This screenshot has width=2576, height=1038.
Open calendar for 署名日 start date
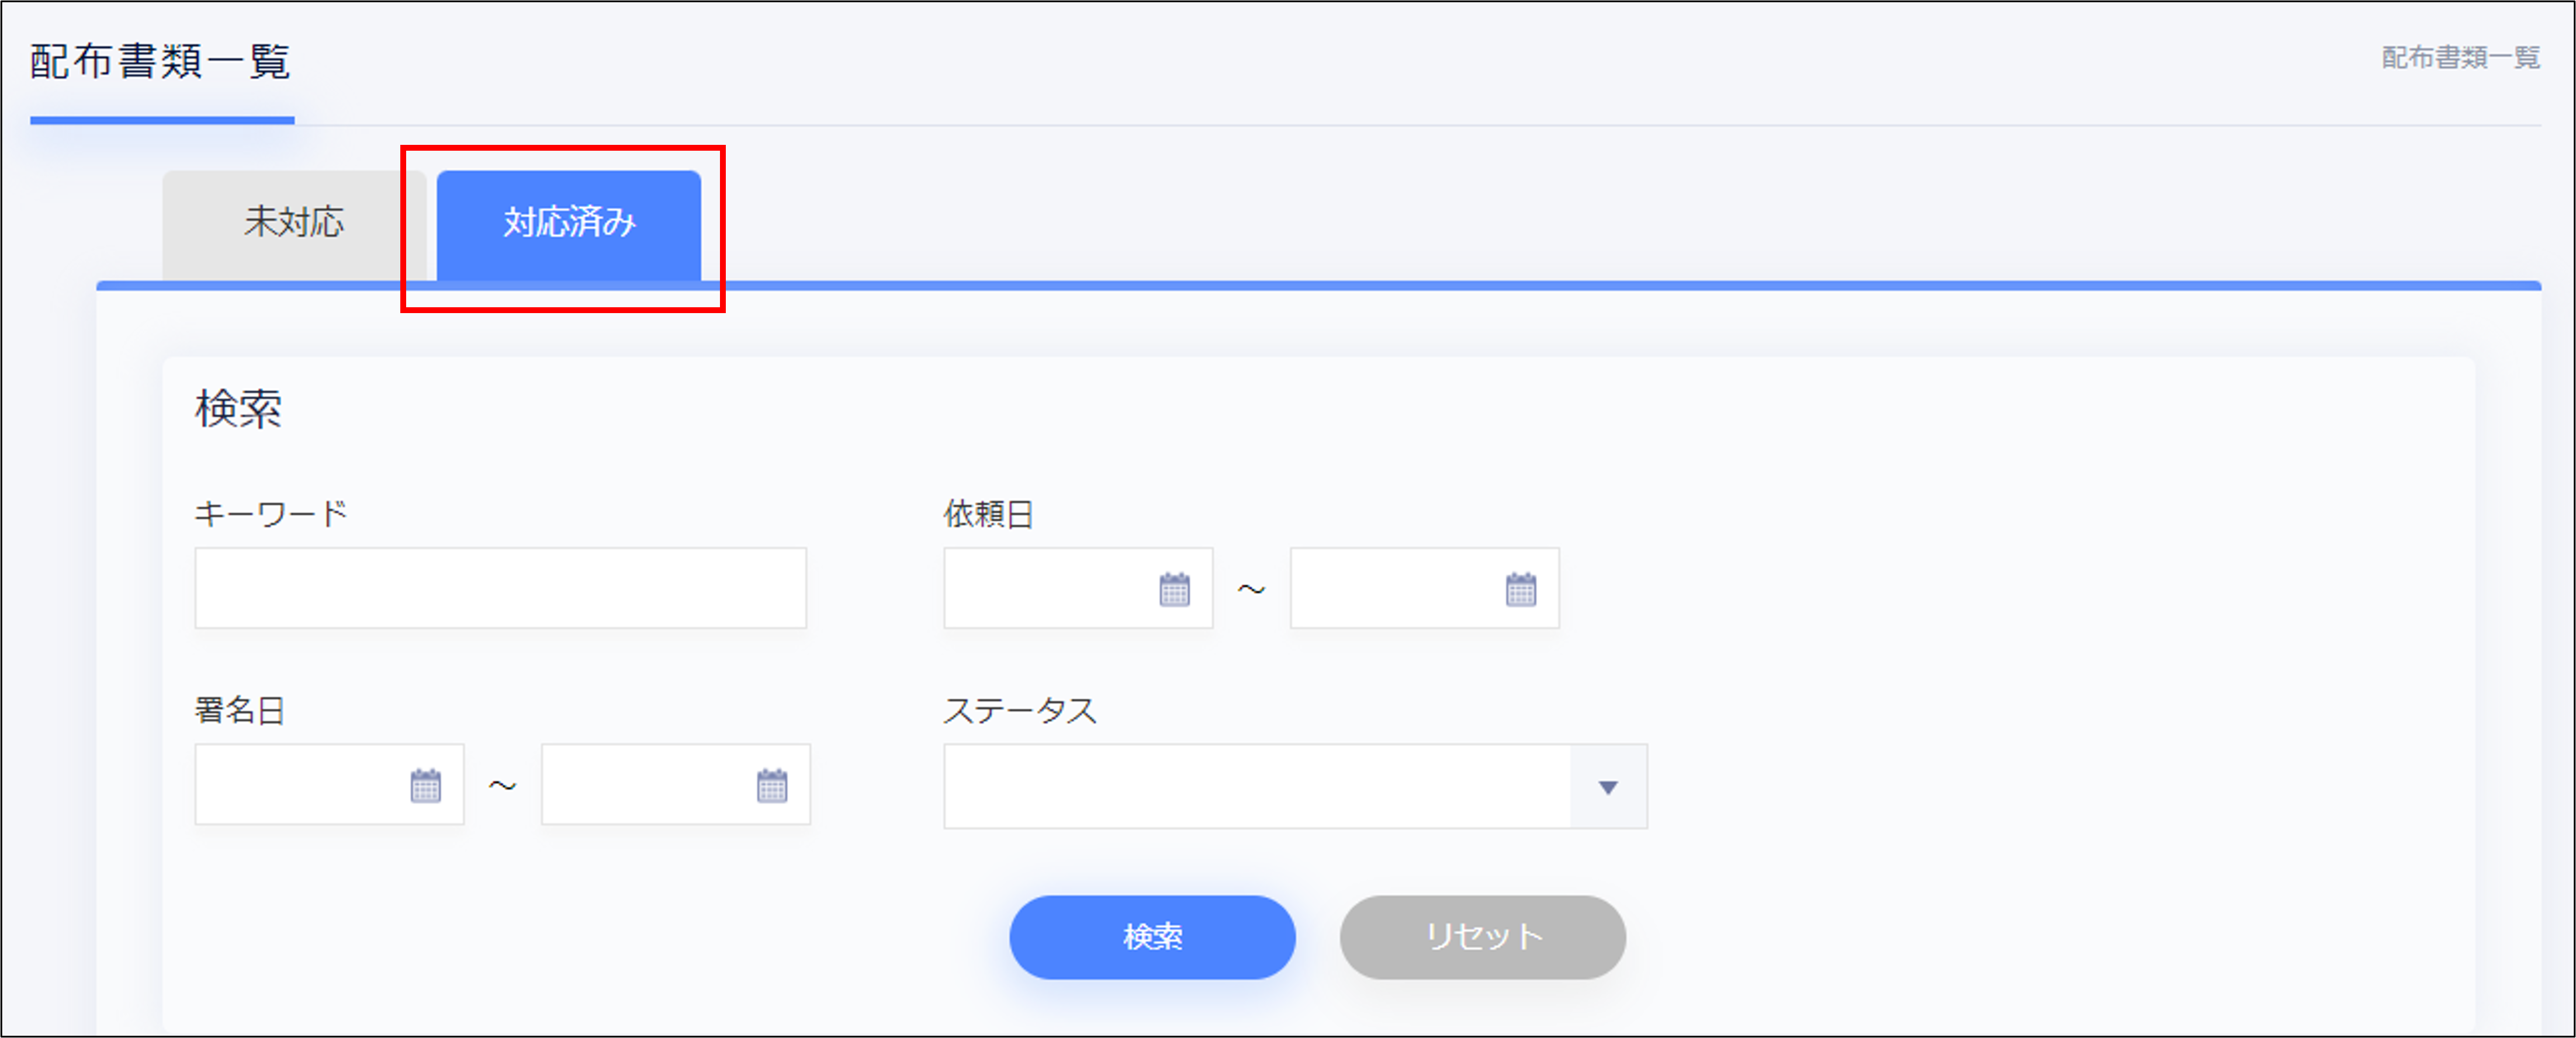425,785
